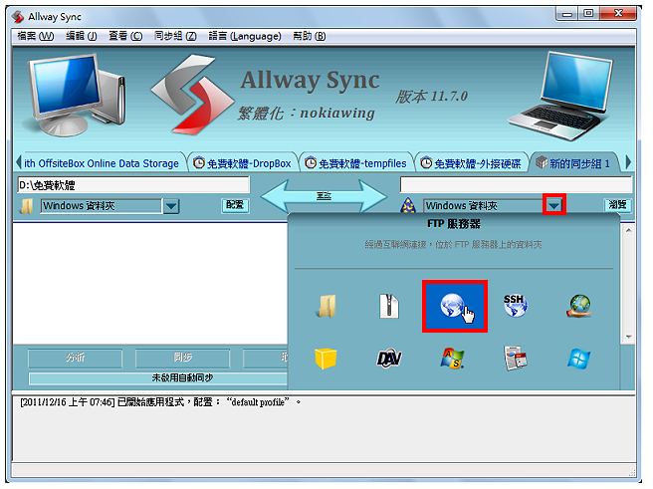Switch to 新的同步組 1 tab
Image resolution: width=653 pixels, height=489 pixels.
(573, 163)
